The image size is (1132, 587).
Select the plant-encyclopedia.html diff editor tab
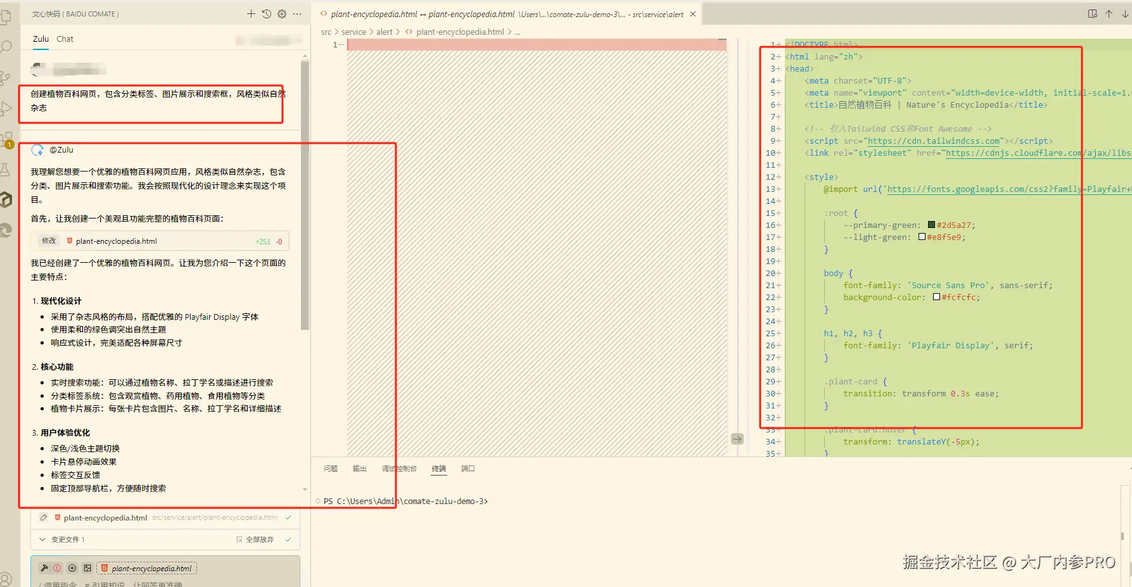click(x=507, y=14)
